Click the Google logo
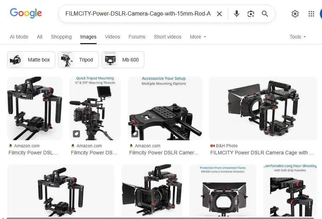This screenshot has width=322, height=219. [x=26, y=13]
